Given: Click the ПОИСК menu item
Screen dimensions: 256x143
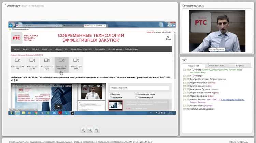Looking at the screenshot, I should click(x=16, y=49).
